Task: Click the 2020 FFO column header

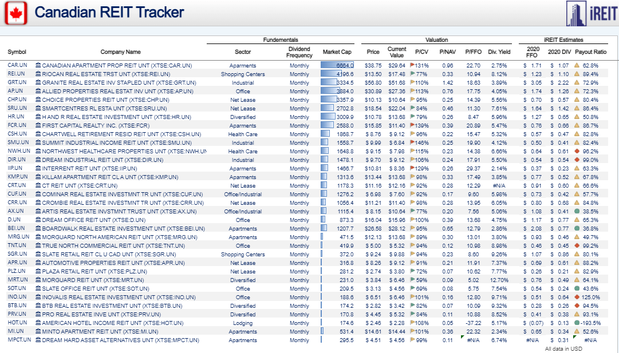Action: tap(533, 52)
